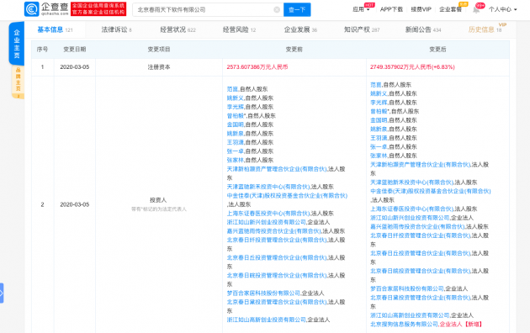Open 北京春日黛投资管理合伙企业 in 变更后 column
530x333 pixels.
click(421, 298)
